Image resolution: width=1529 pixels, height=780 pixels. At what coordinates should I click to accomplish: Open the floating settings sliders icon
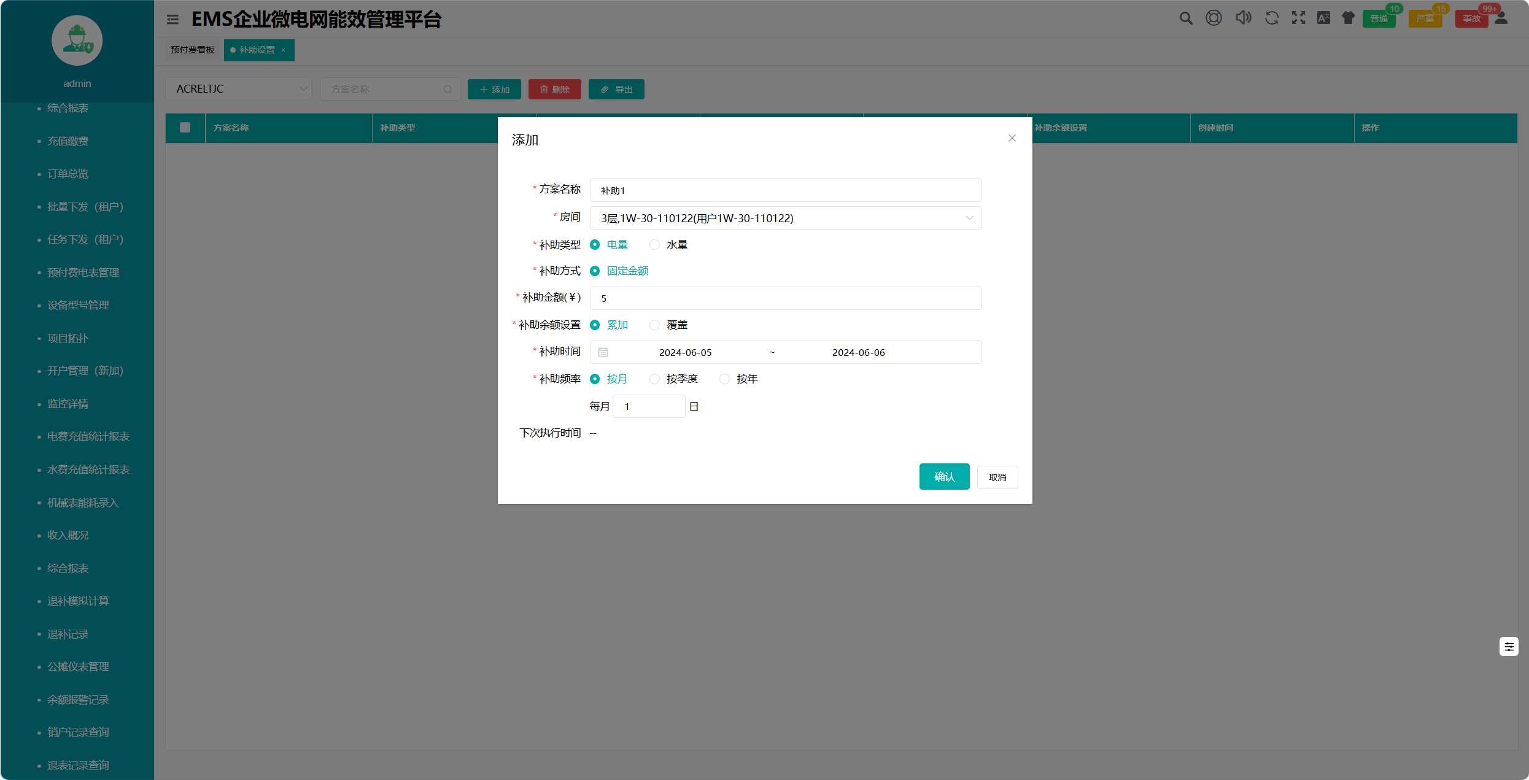(x=1509, y=646)
